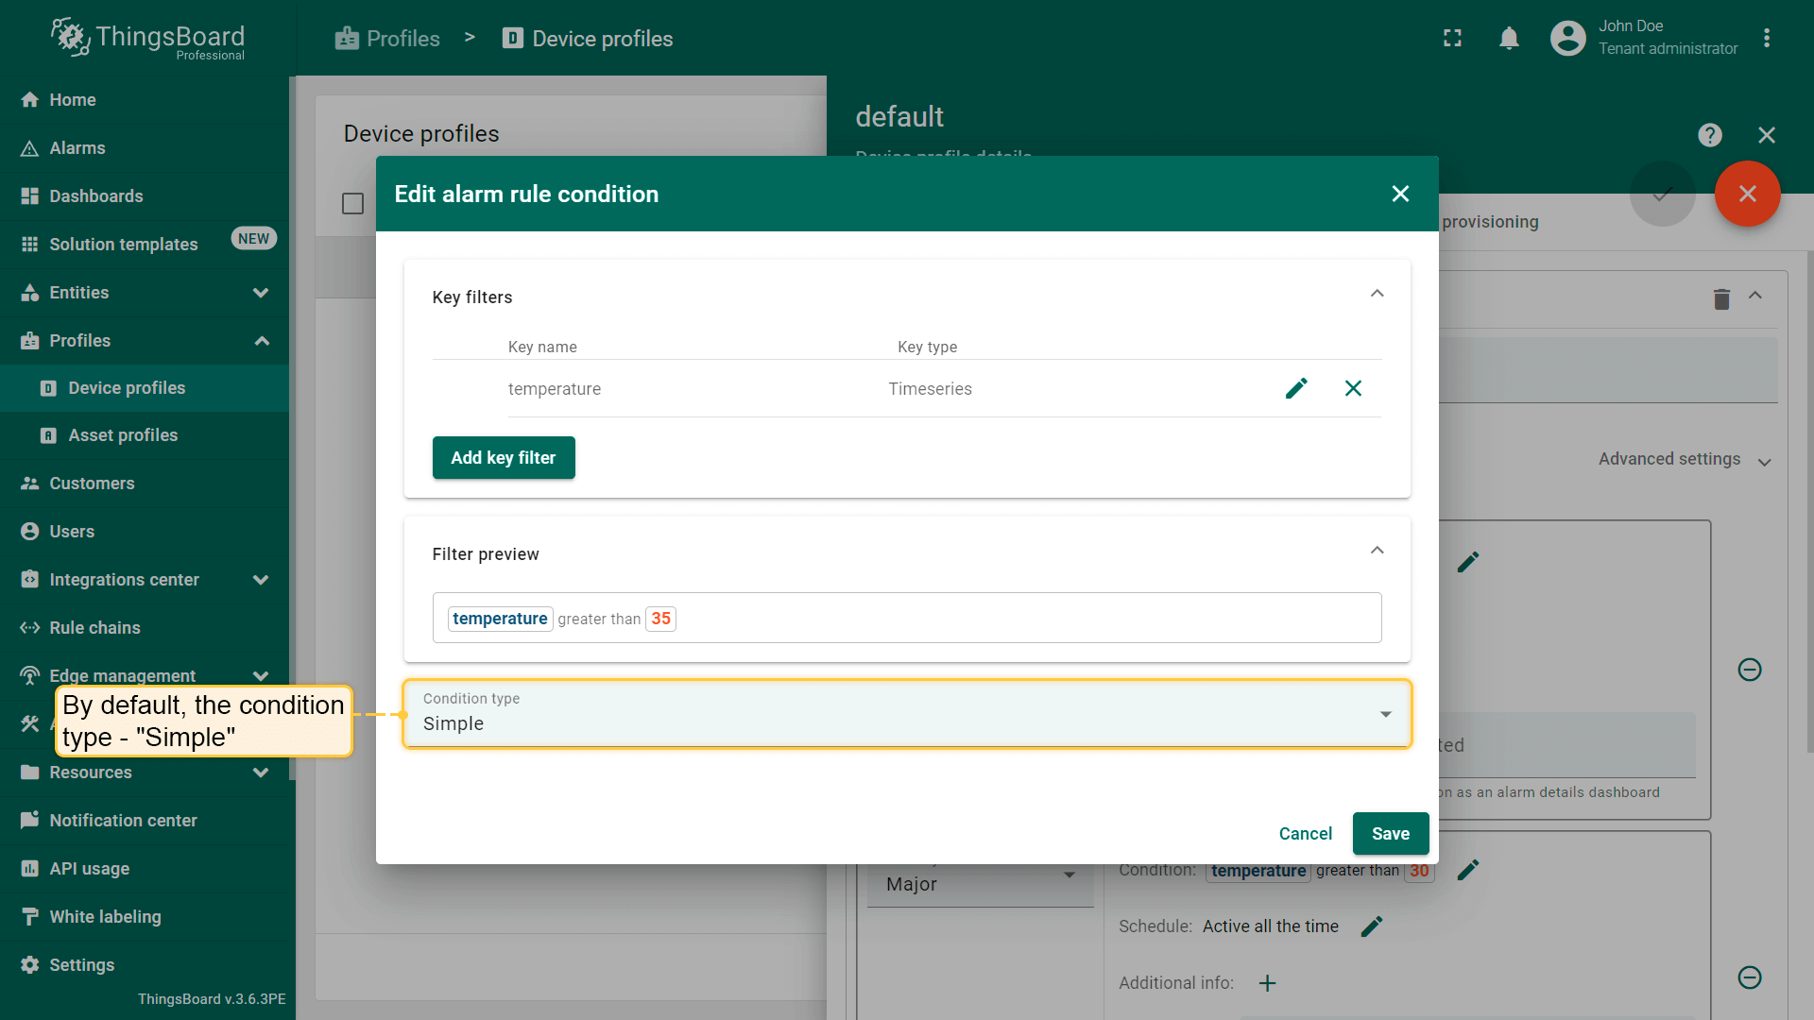Click the notifications bell icon
Viewport: 1814px width, 1020px height.
(1509, 38)
